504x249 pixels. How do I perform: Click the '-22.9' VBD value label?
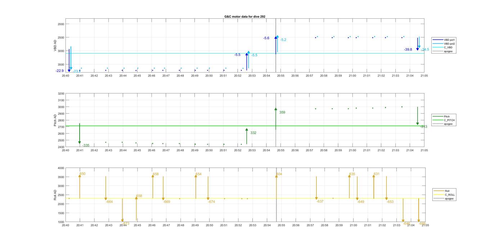(59, 71)
